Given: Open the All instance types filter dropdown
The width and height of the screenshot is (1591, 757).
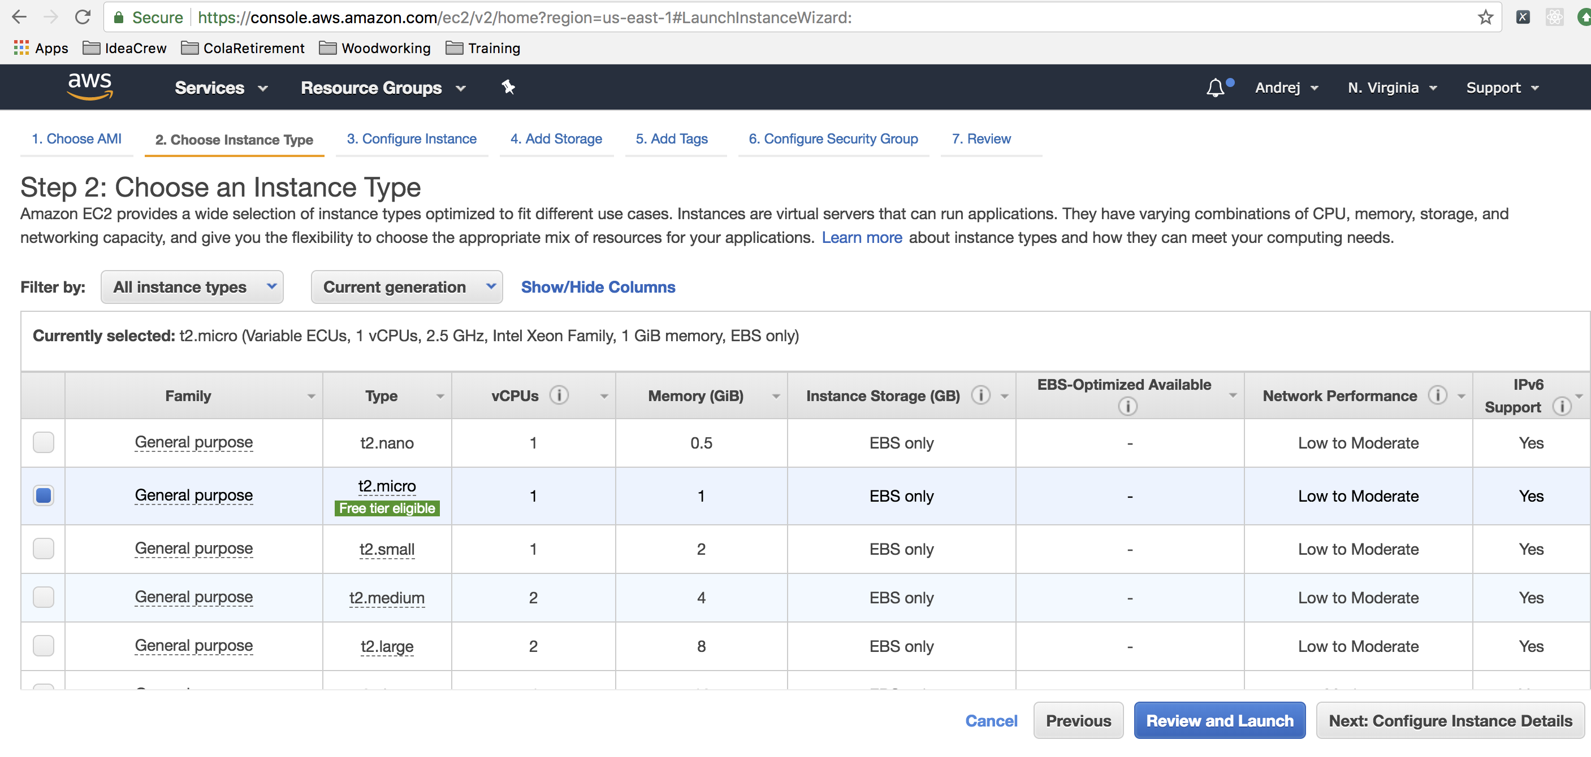Looking at the screenshot, I should (192, 287).
